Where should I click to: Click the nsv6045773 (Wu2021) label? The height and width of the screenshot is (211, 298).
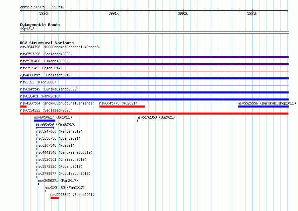pyautogui.click(x=118, y=103)
